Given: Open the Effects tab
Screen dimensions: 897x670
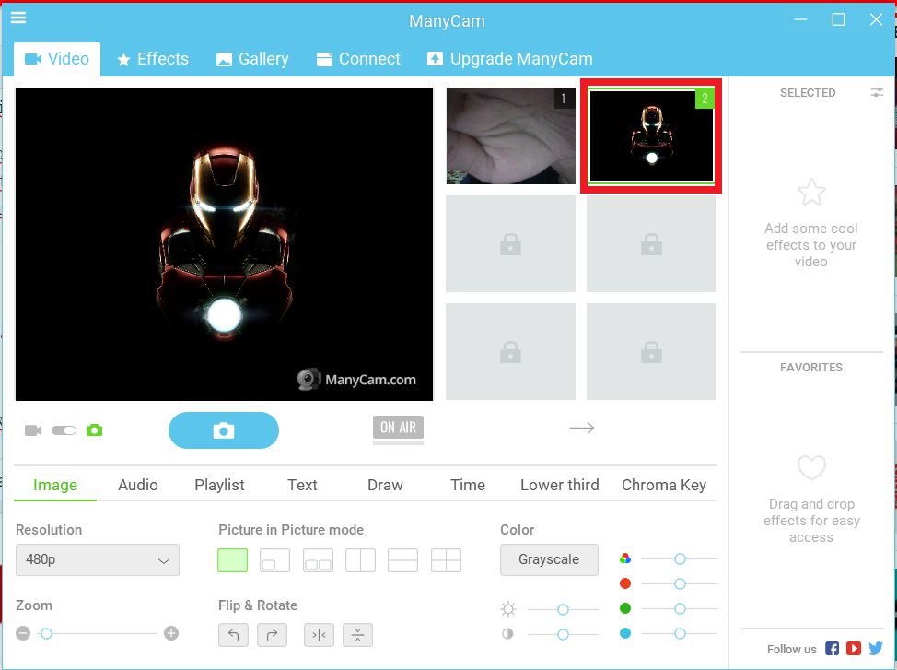Looking at the screenshot, I should click(153, 59).
